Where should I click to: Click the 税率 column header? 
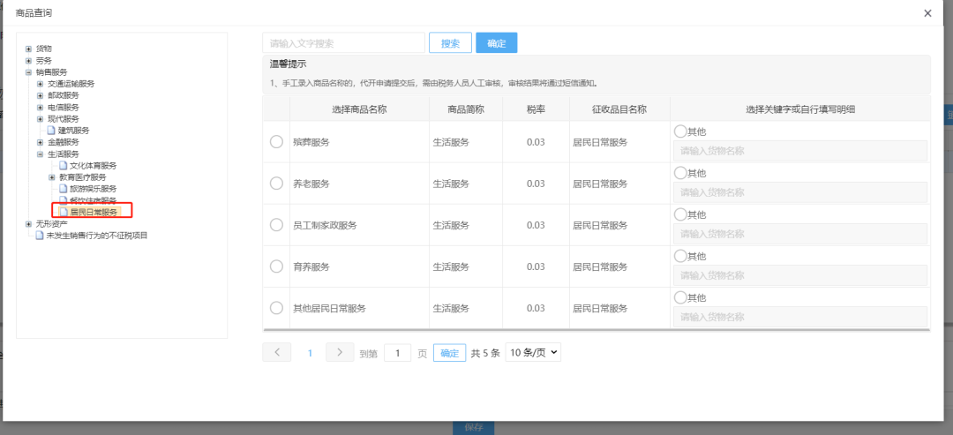click(537, 109)
